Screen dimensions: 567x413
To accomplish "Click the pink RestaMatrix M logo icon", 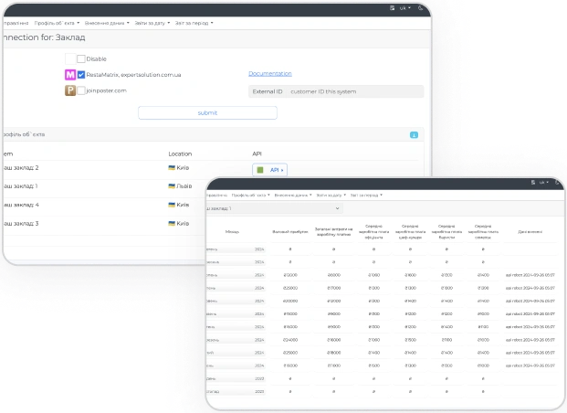I will pyautogui.click(x=70, y=74).
